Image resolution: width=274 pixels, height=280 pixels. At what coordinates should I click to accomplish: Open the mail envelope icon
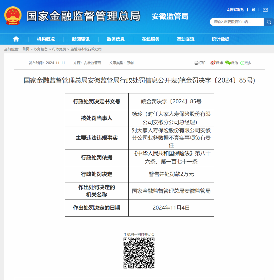point(265,10)
